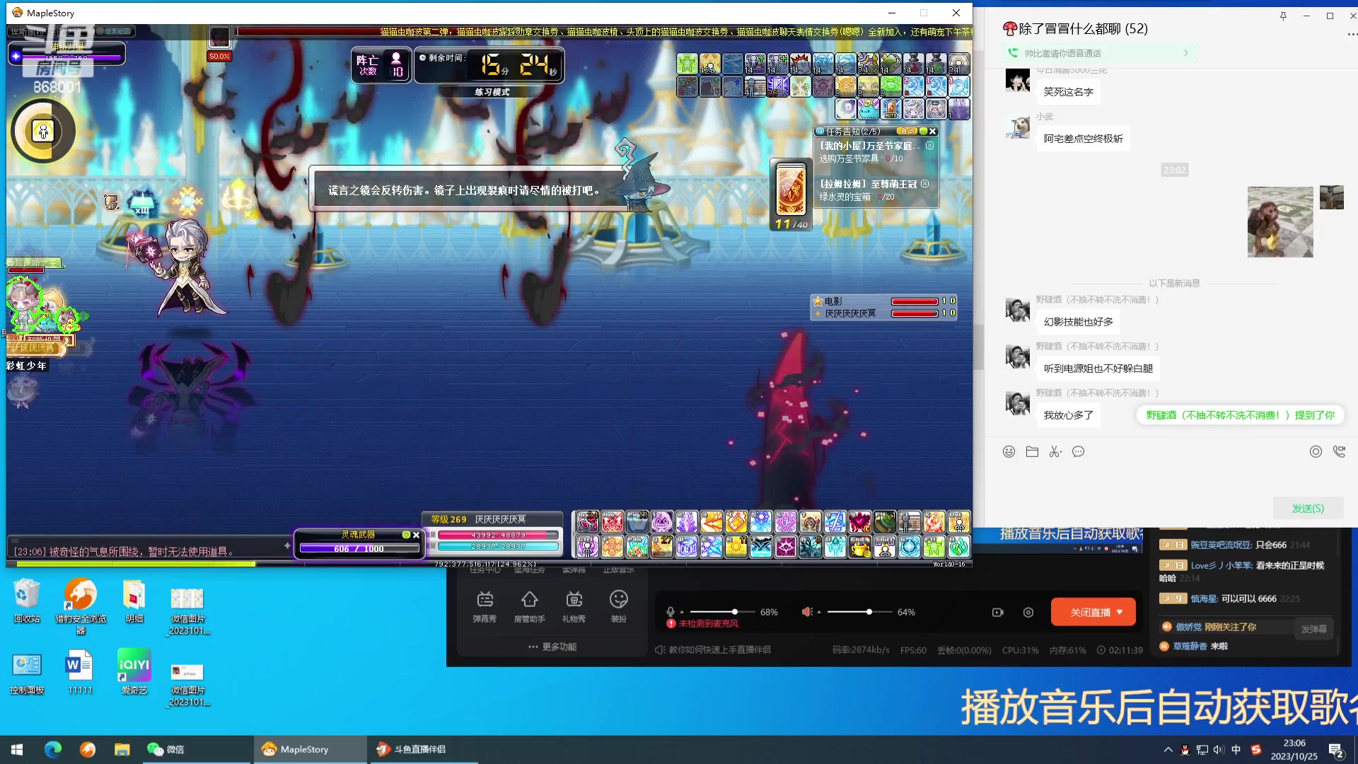
Task: Click the 傲娇党 刚刚关注了你 notice
Action: [1209, 627]
